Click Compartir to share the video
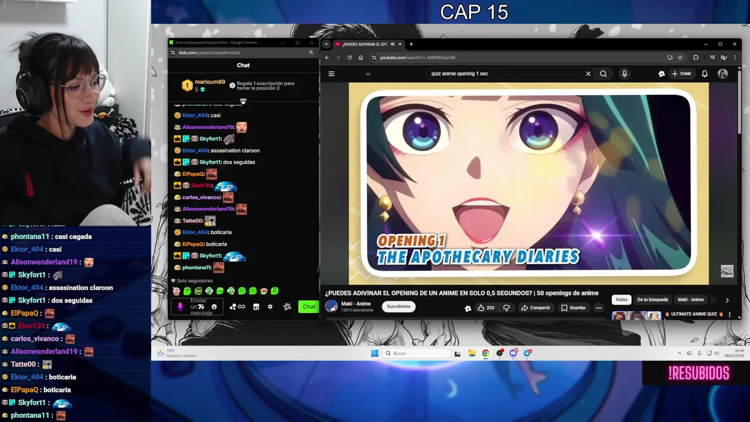The image size is (750, 422). (536, 308)
